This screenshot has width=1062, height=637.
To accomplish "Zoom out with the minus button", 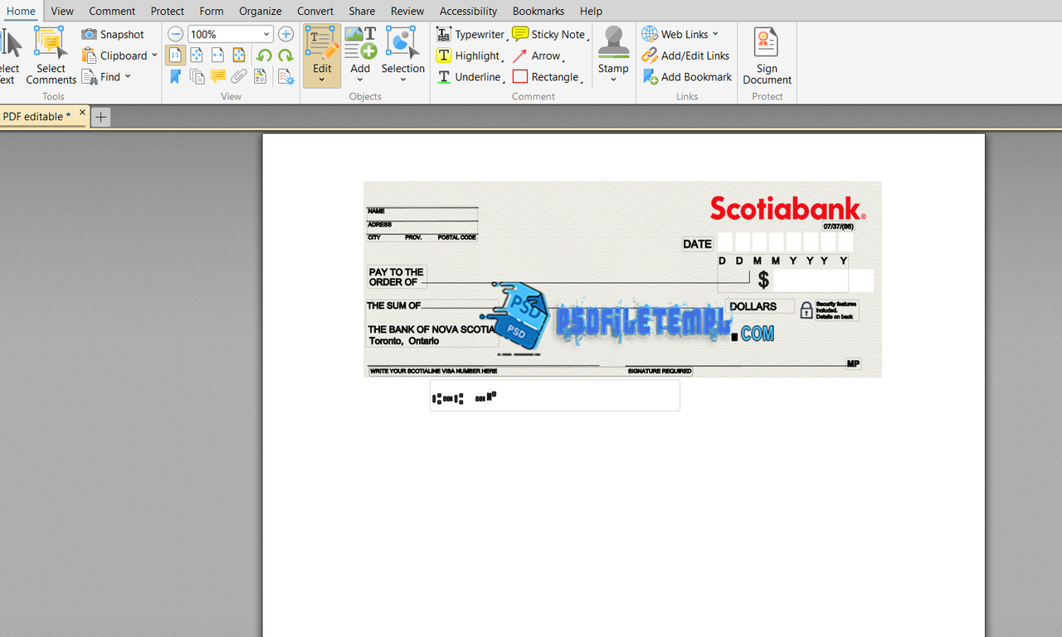I will 176,34.
